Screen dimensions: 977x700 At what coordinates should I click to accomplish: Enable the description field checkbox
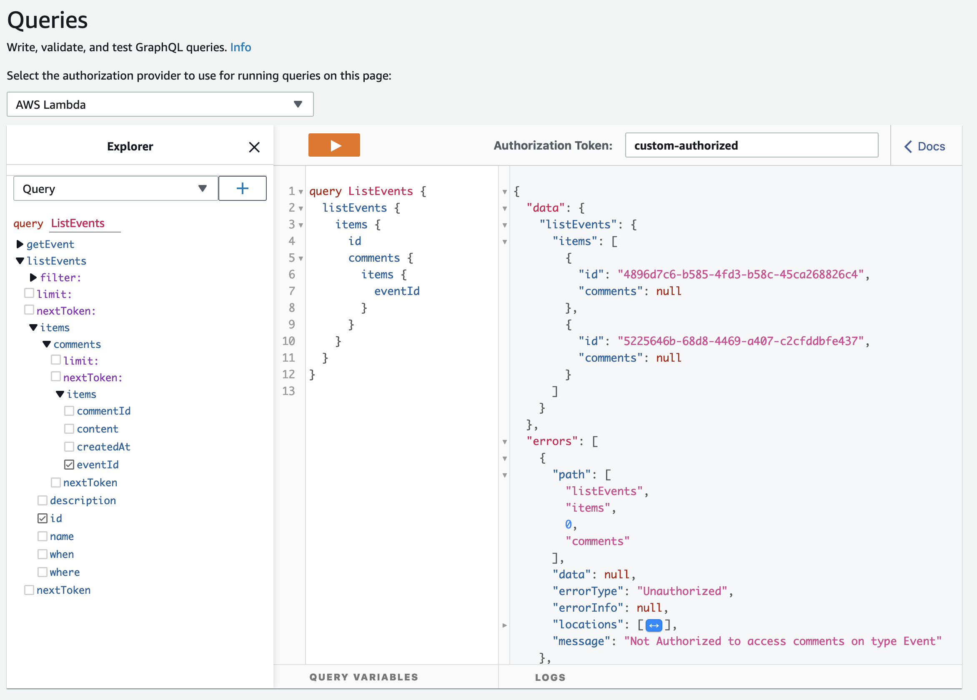coord(42,500)
